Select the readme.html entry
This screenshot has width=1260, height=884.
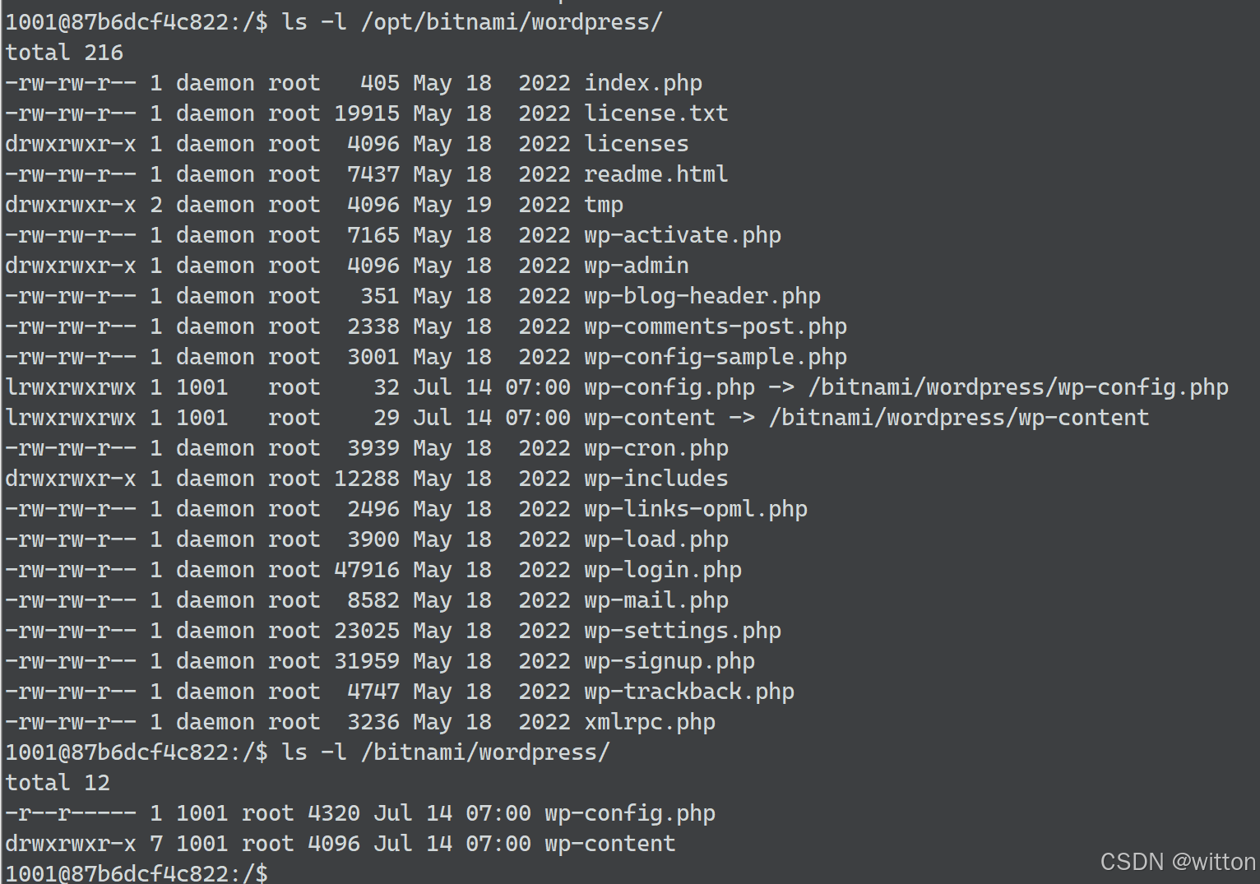655,174
